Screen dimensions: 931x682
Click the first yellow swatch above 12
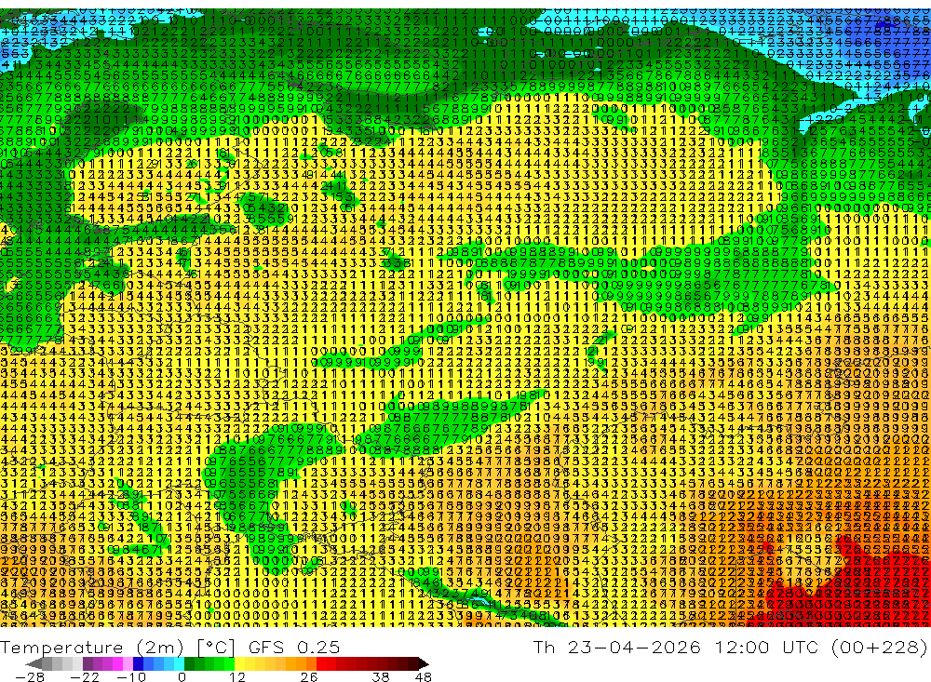click(x=239, y=663)
